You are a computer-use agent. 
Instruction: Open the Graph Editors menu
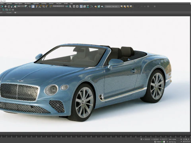[x=18, y=4]
